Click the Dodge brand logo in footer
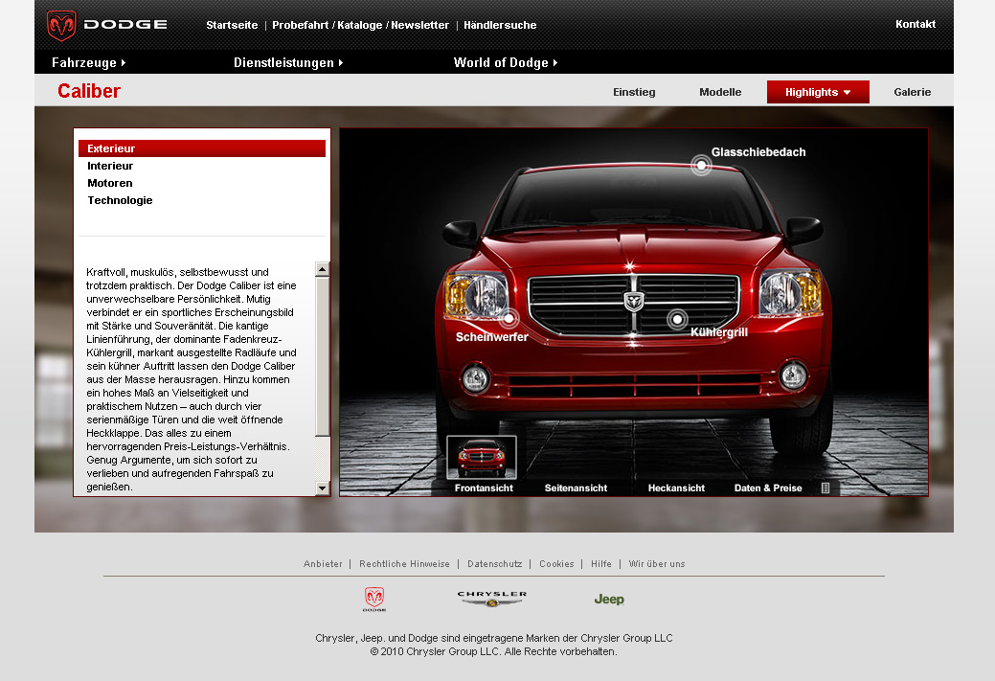 click(374, 600)
